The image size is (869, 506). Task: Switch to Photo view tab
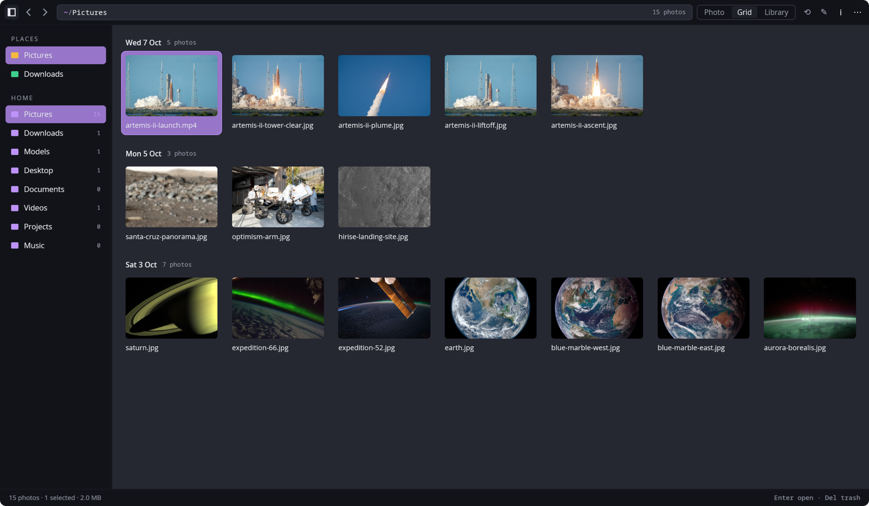click(x=714, y=12)
